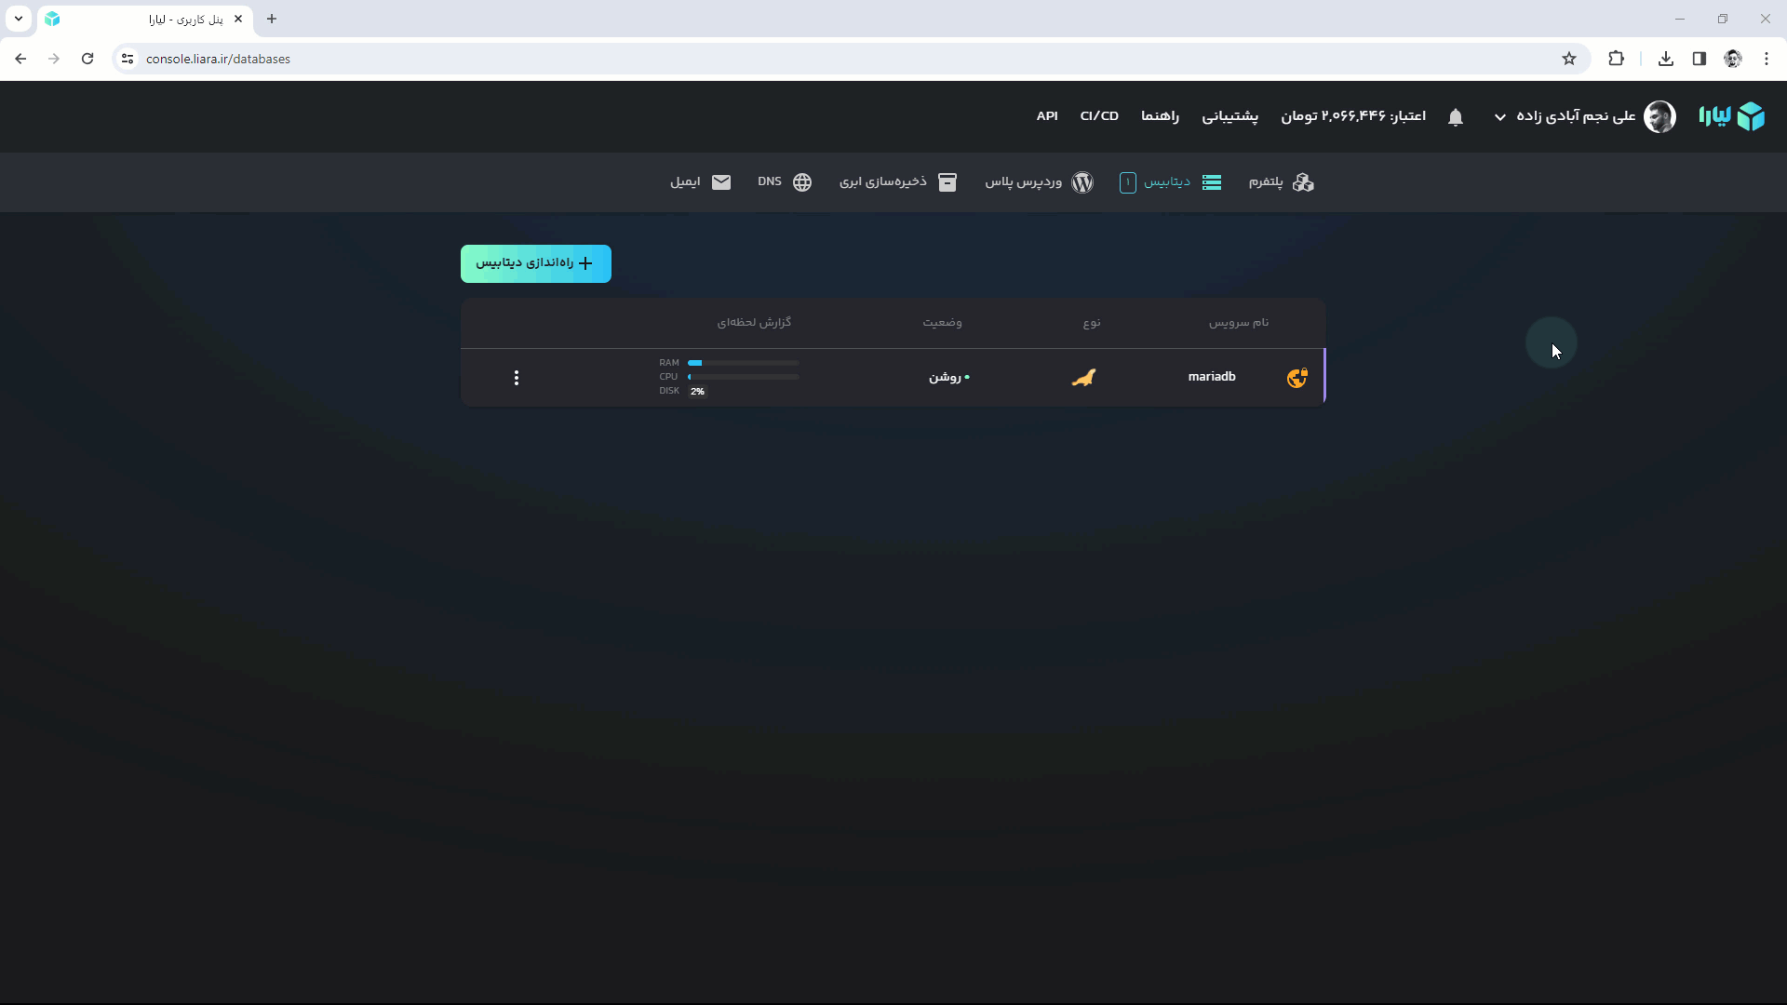1787x1005 pixels.
Task: Click the RAM usage progress bar
Action: [x=743, y=363]
